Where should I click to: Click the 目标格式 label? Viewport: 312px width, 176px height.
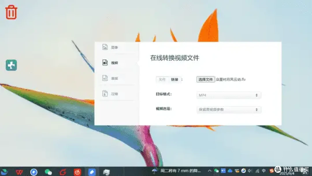tap(164, 94)
